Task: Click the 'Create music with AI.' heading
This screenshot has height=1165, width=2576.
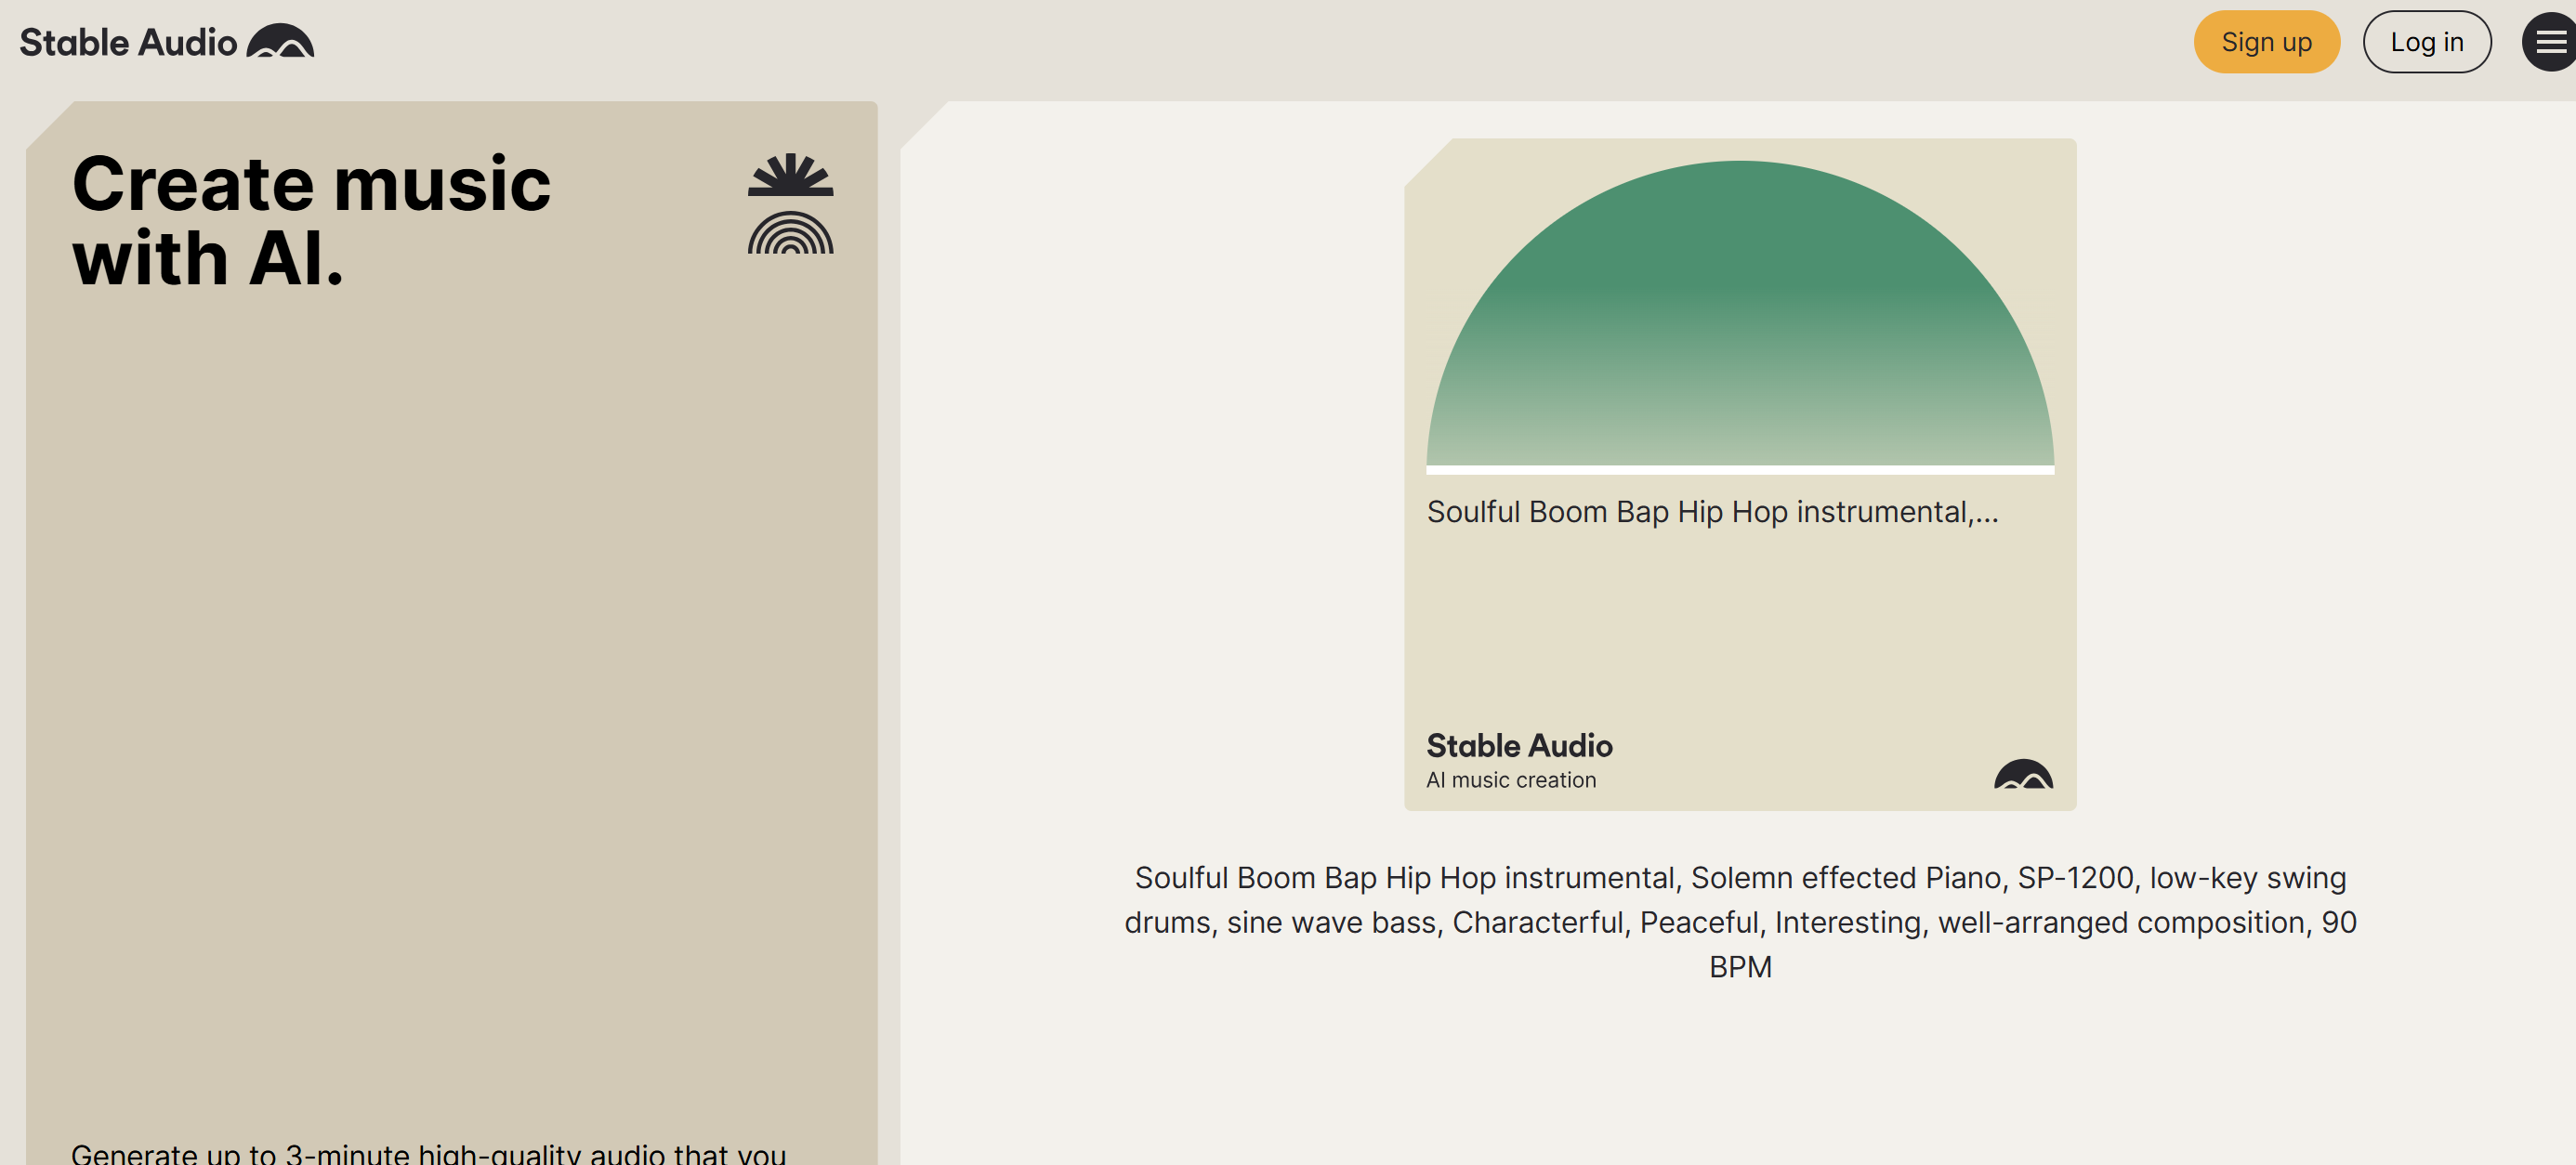Action: pos(310,222)
